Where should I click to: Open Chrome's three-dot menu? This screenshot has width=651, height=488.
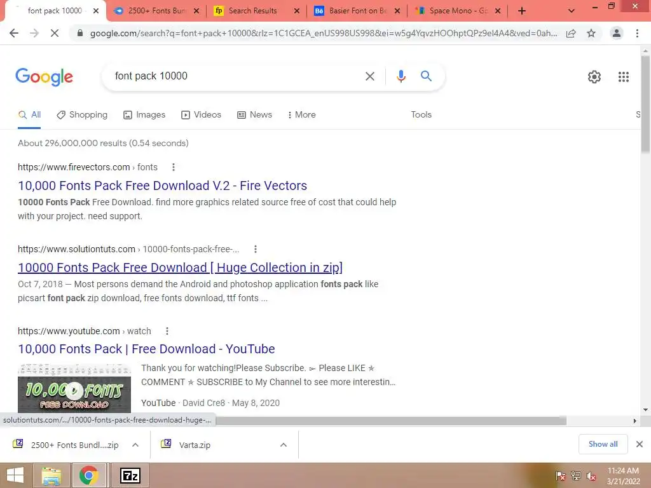point(637,33)
